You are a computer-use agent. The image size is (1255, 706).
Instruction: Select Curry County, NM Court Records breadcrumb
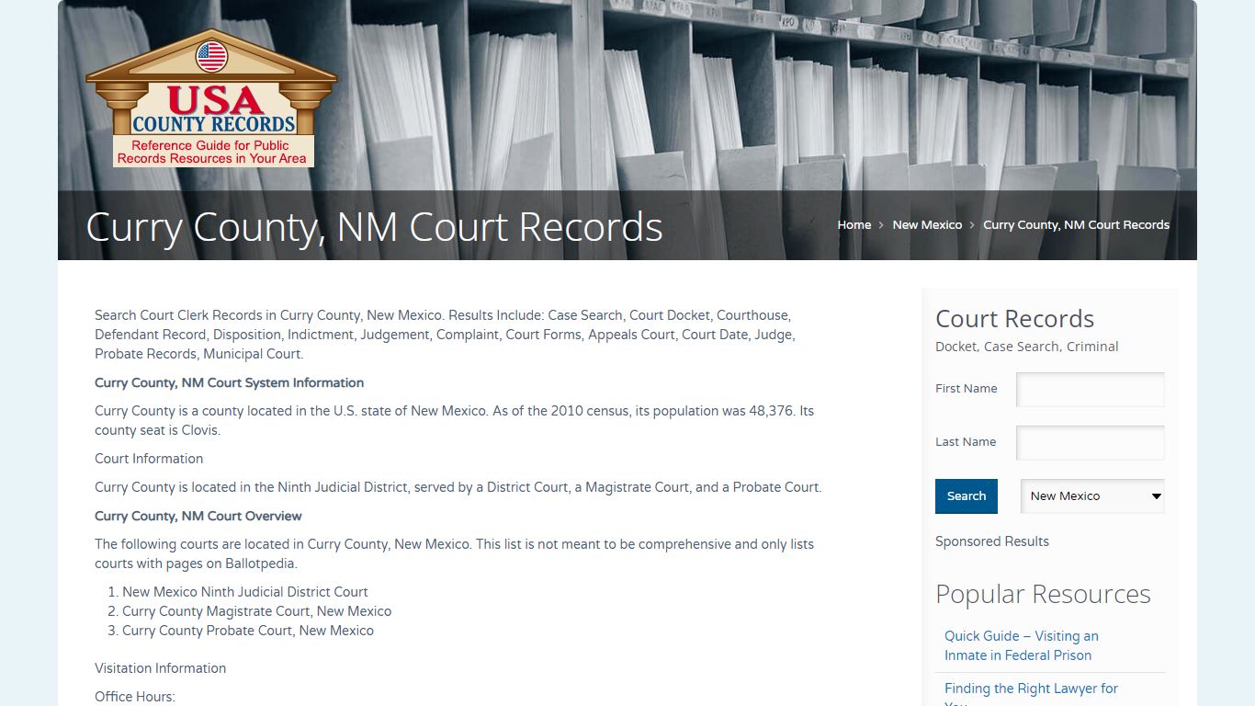point(1076,224)
